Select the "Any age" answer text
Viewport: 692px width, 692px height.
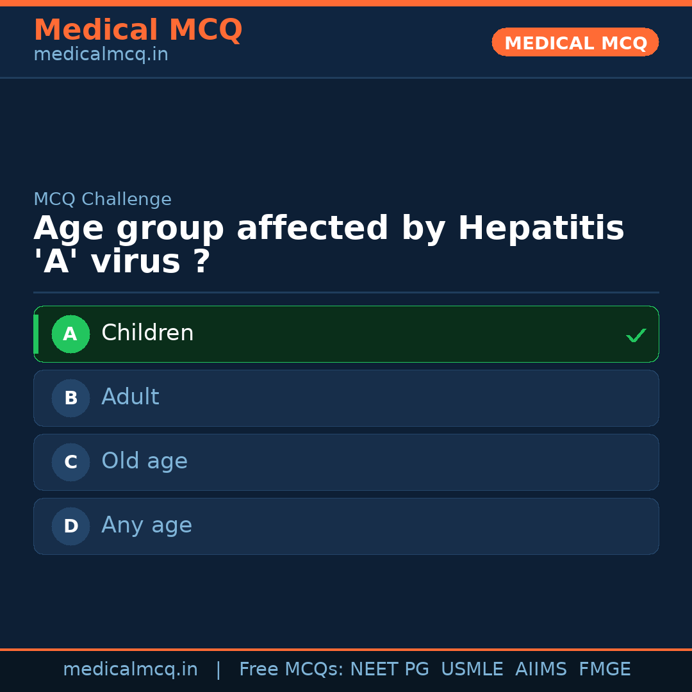point(147,525)
